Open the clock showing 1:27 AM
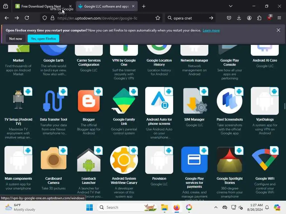The width and height of the screenshot is (286, 214). click(x=255, y=207)
